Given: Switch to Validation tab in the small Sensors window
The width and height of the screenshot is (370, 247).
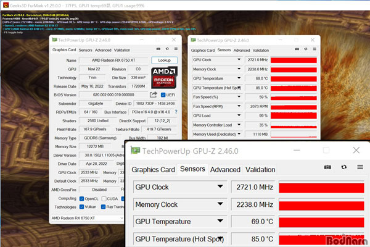Looking at the screenshot, I should click(261, 51).
